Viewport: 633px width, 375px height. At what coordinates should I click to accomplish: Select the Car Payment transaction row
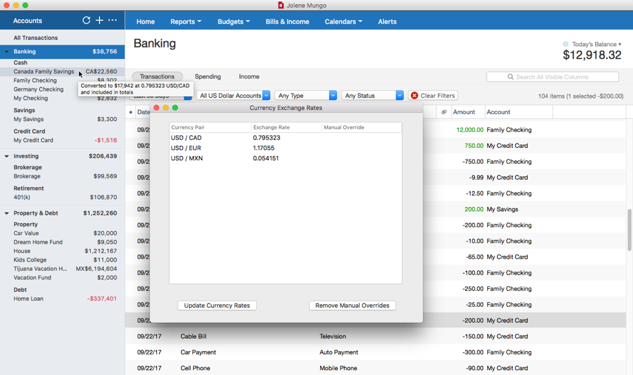376,352
